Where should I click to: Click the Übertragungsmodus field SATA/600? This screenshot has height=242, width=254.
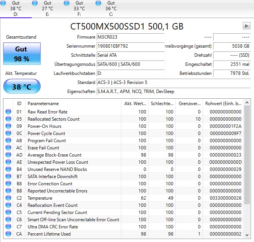tap(130, 64)
